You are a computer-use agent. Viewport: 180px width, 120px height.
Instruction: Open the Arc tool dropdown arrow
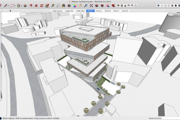click(x=15, y=6)
